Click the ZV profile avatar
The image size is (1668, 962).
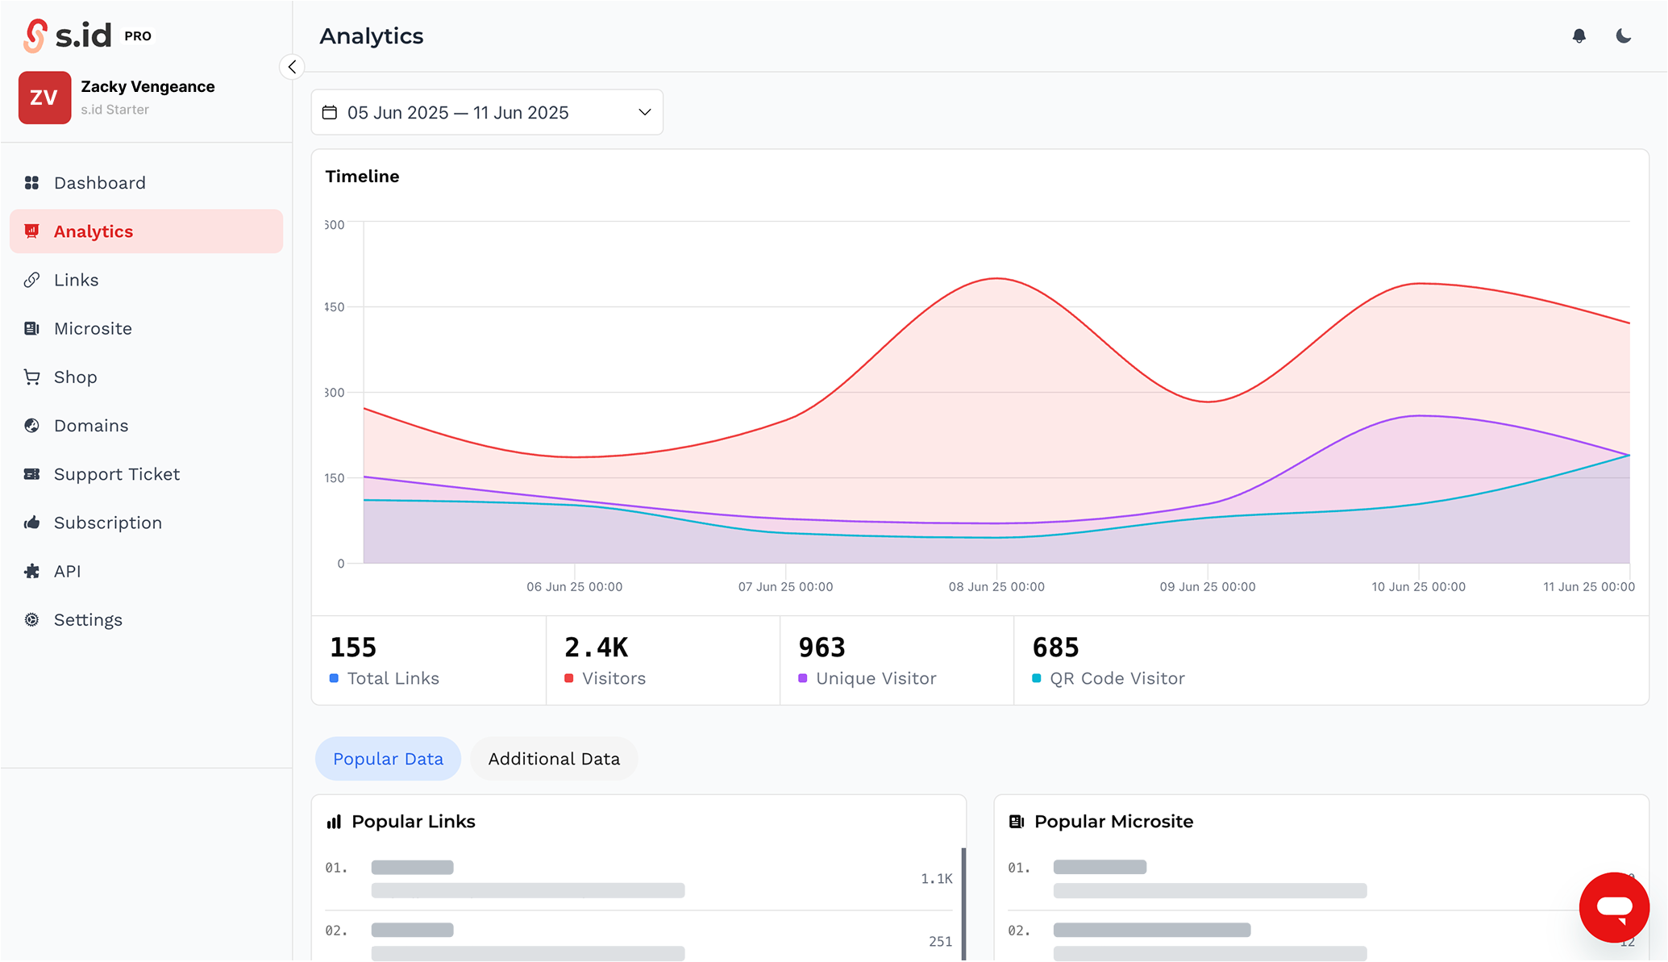[44, 98]
